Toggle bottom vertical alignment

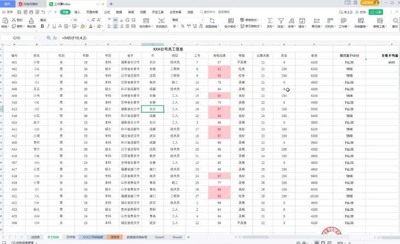point(122,20)
